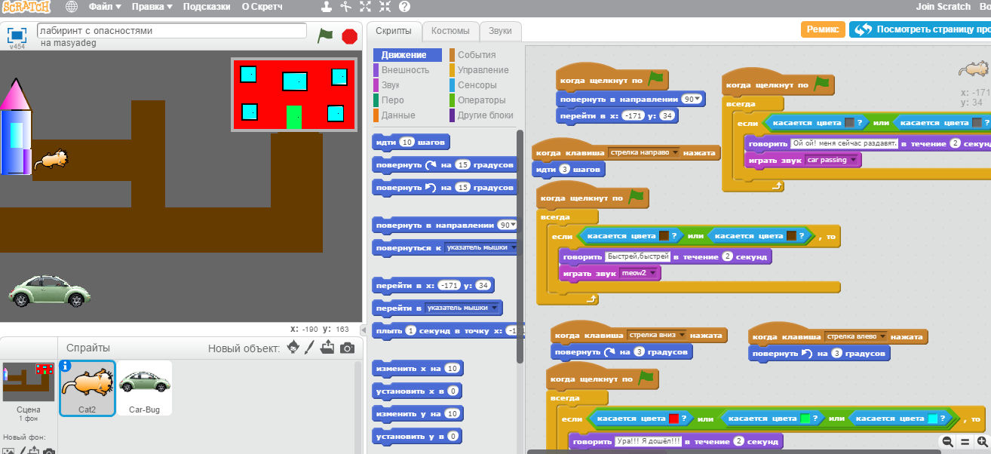Image resolution: width=991 pixels, height=454 pixels.
Task: Switch to the Скрипты tab
Action: point(394,31)
